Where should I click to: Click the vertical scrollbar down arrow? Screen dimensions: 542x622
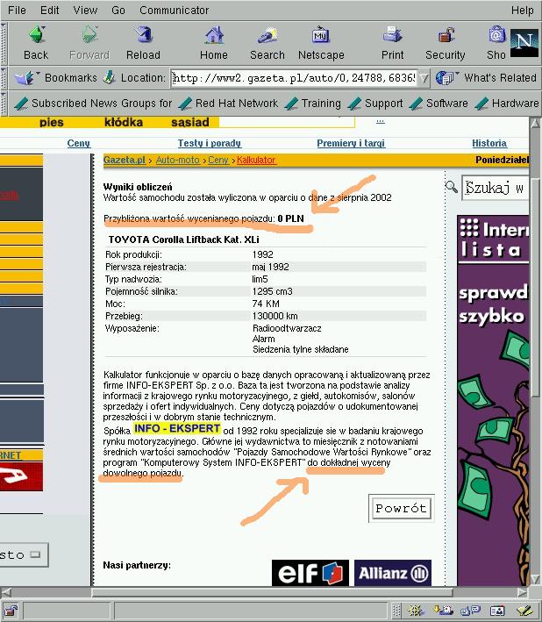pyautogui.click(x=535, y=579)
